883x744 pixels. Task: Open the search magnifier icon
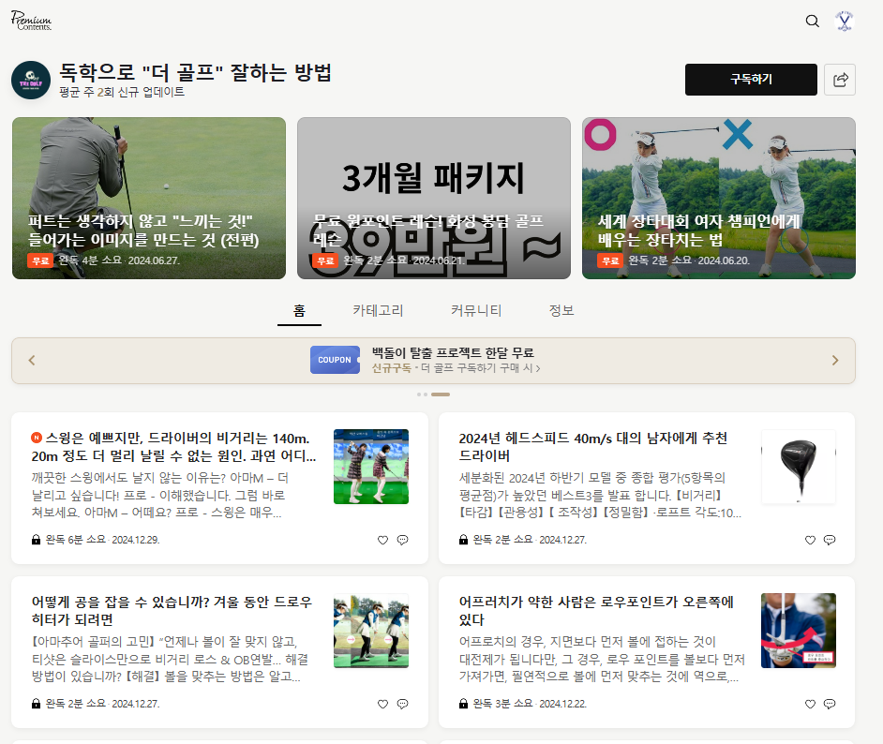812,22
